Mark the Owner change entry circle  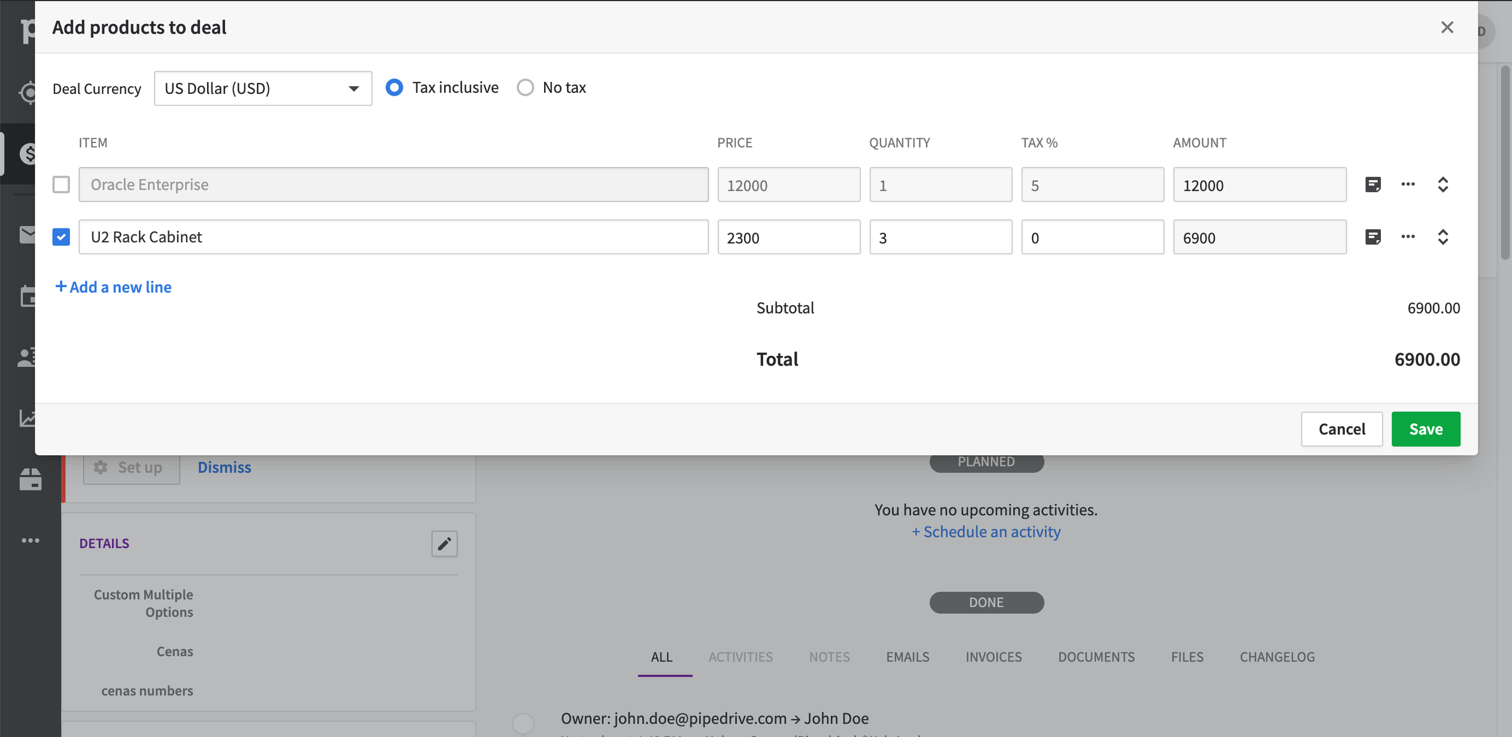tap(523, 723)
